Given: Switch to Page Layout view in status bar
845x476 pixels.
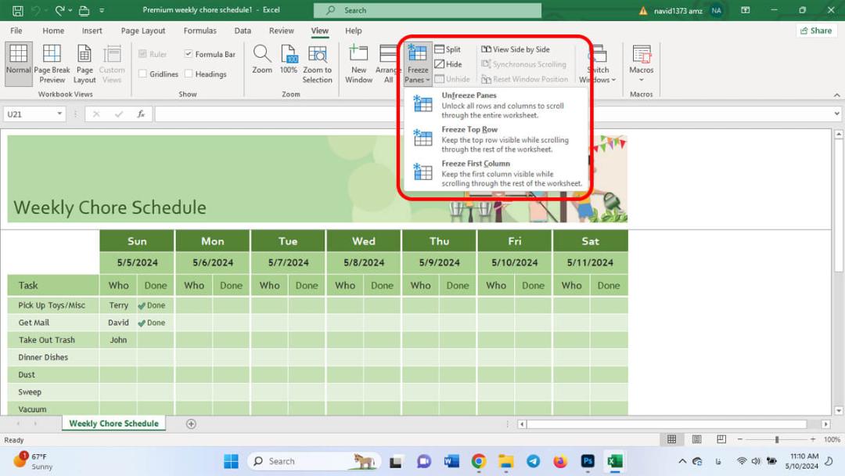Looking at the screenshot, I should 697,439.
